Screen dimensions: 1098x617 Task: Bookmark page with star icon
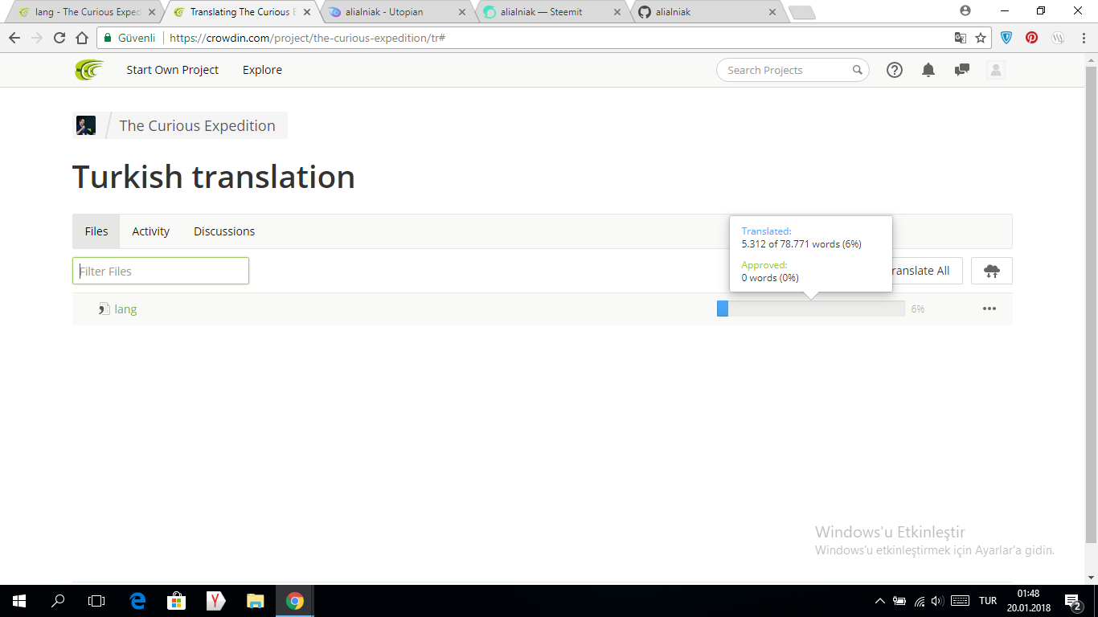tap(981, 38)
